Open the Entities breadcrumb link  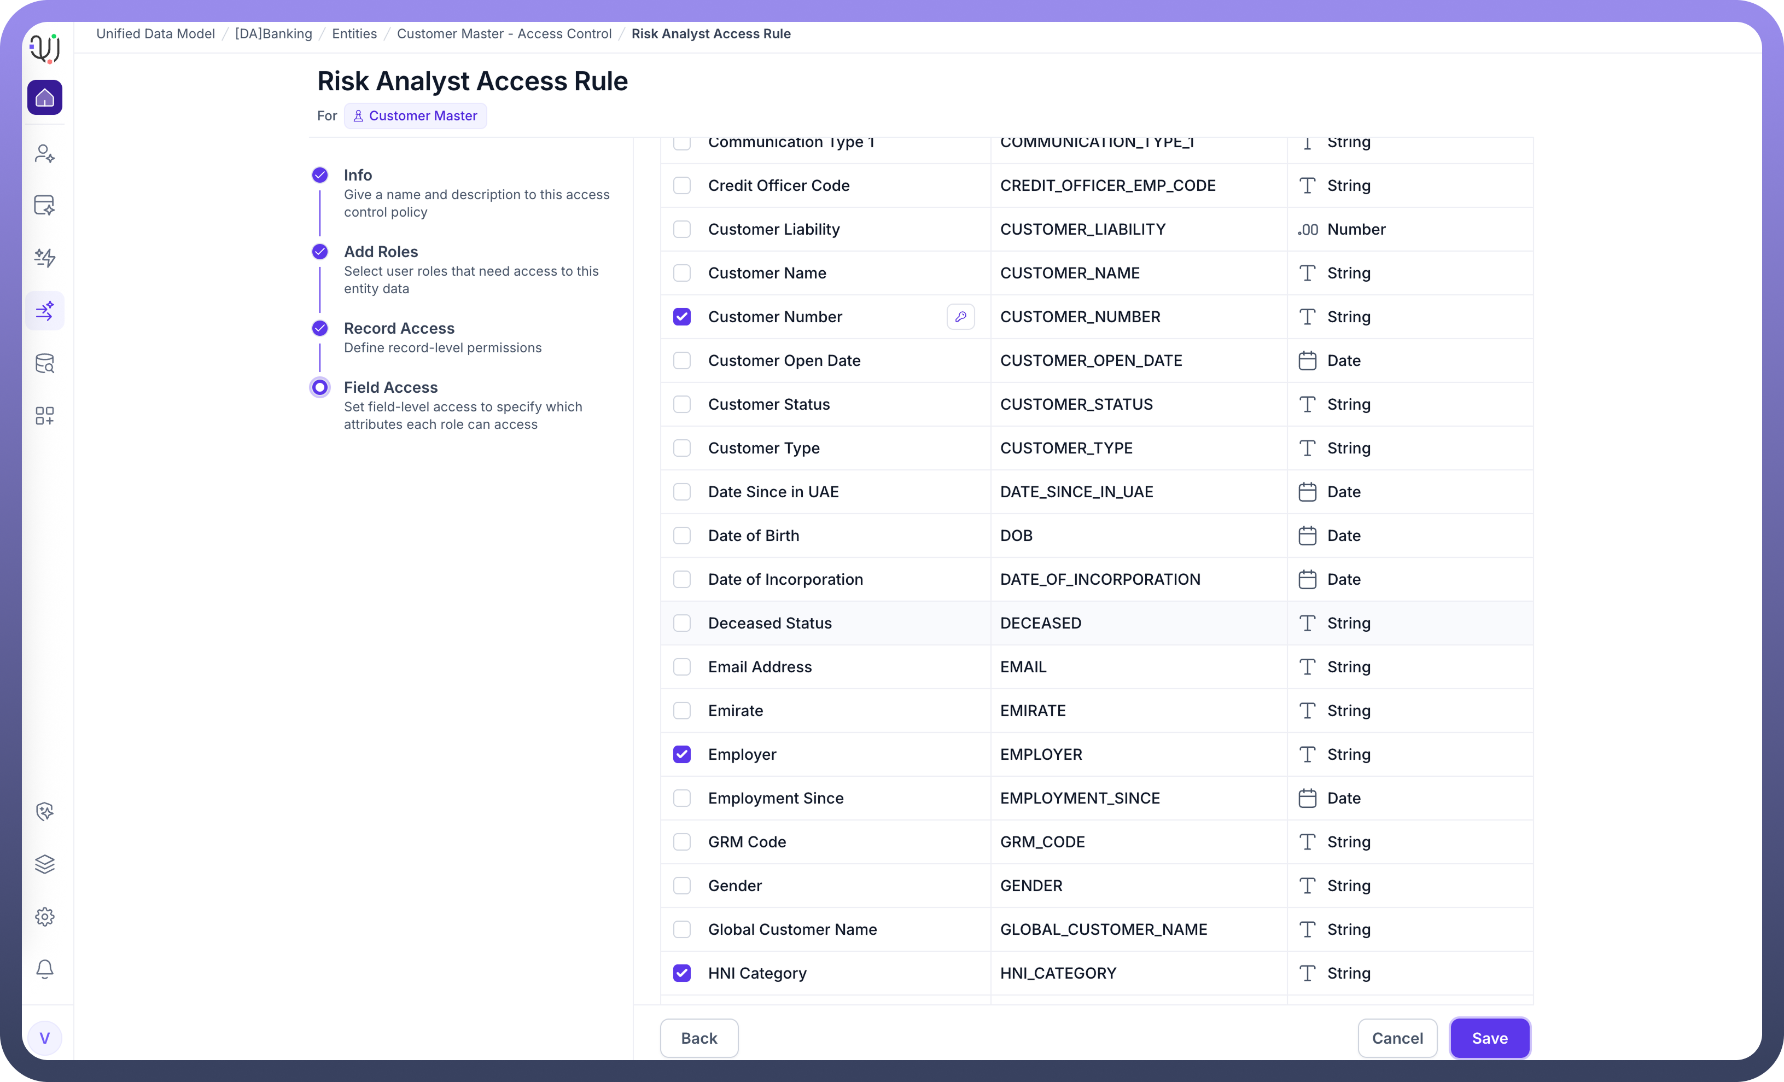coord(354,34)
